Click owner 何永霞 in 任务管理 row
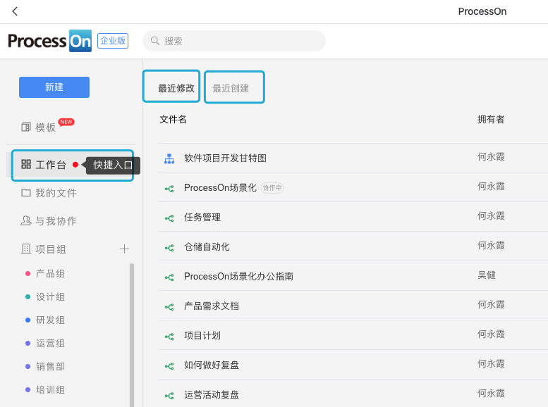548x407 pixels. pos(491,216)
